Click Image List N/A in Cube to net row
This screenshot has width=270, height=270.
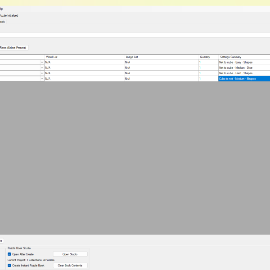coord(161,79)
